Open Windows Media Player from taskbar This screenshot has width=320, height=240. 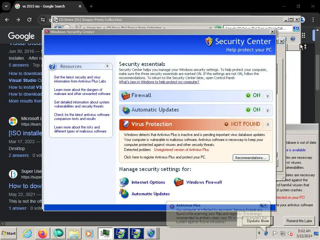click(x=89, y=233)
